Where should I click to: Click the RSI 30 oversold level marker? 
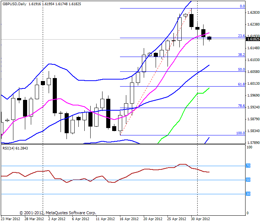[x=248, y=194]
